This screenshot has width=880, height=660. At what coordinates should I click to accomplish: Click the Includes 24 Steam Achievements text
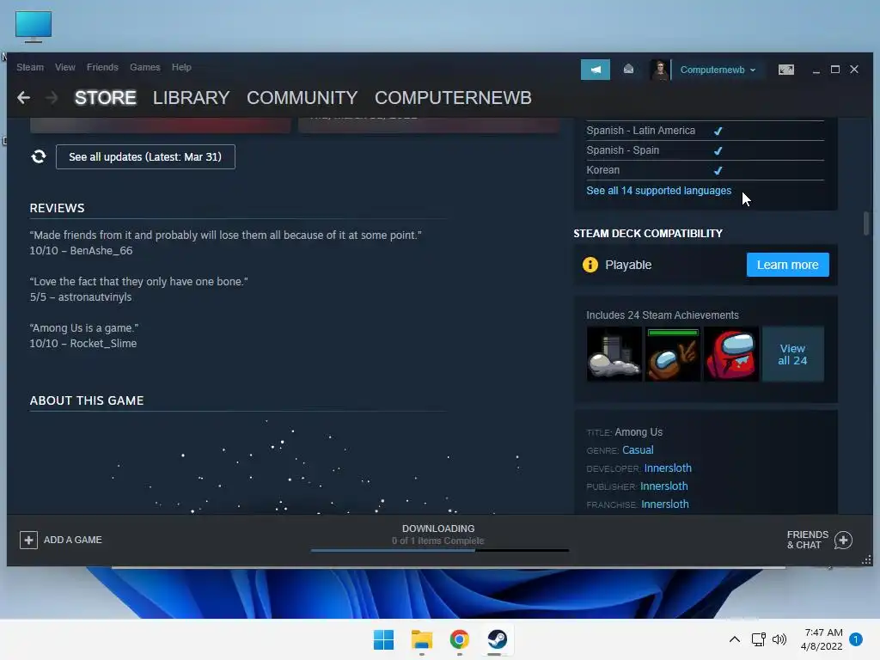click(663, 315)
